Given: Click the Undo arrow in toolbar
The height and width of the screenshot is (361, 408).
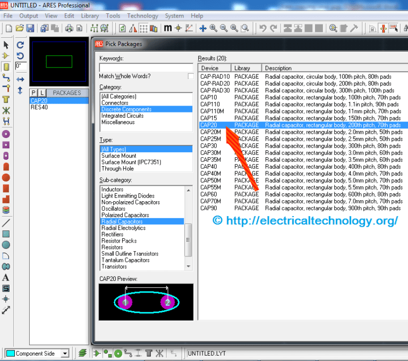Looking at the screenshot, I should [262, 28].
